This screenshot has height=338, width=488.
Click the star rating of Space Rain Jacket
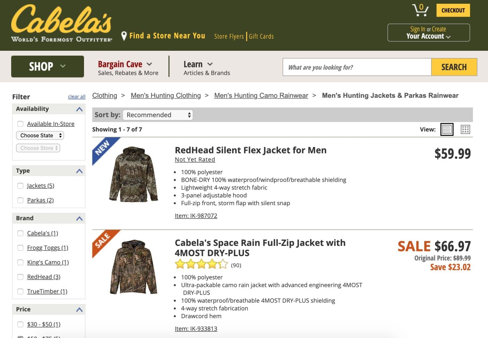(201, 265)
